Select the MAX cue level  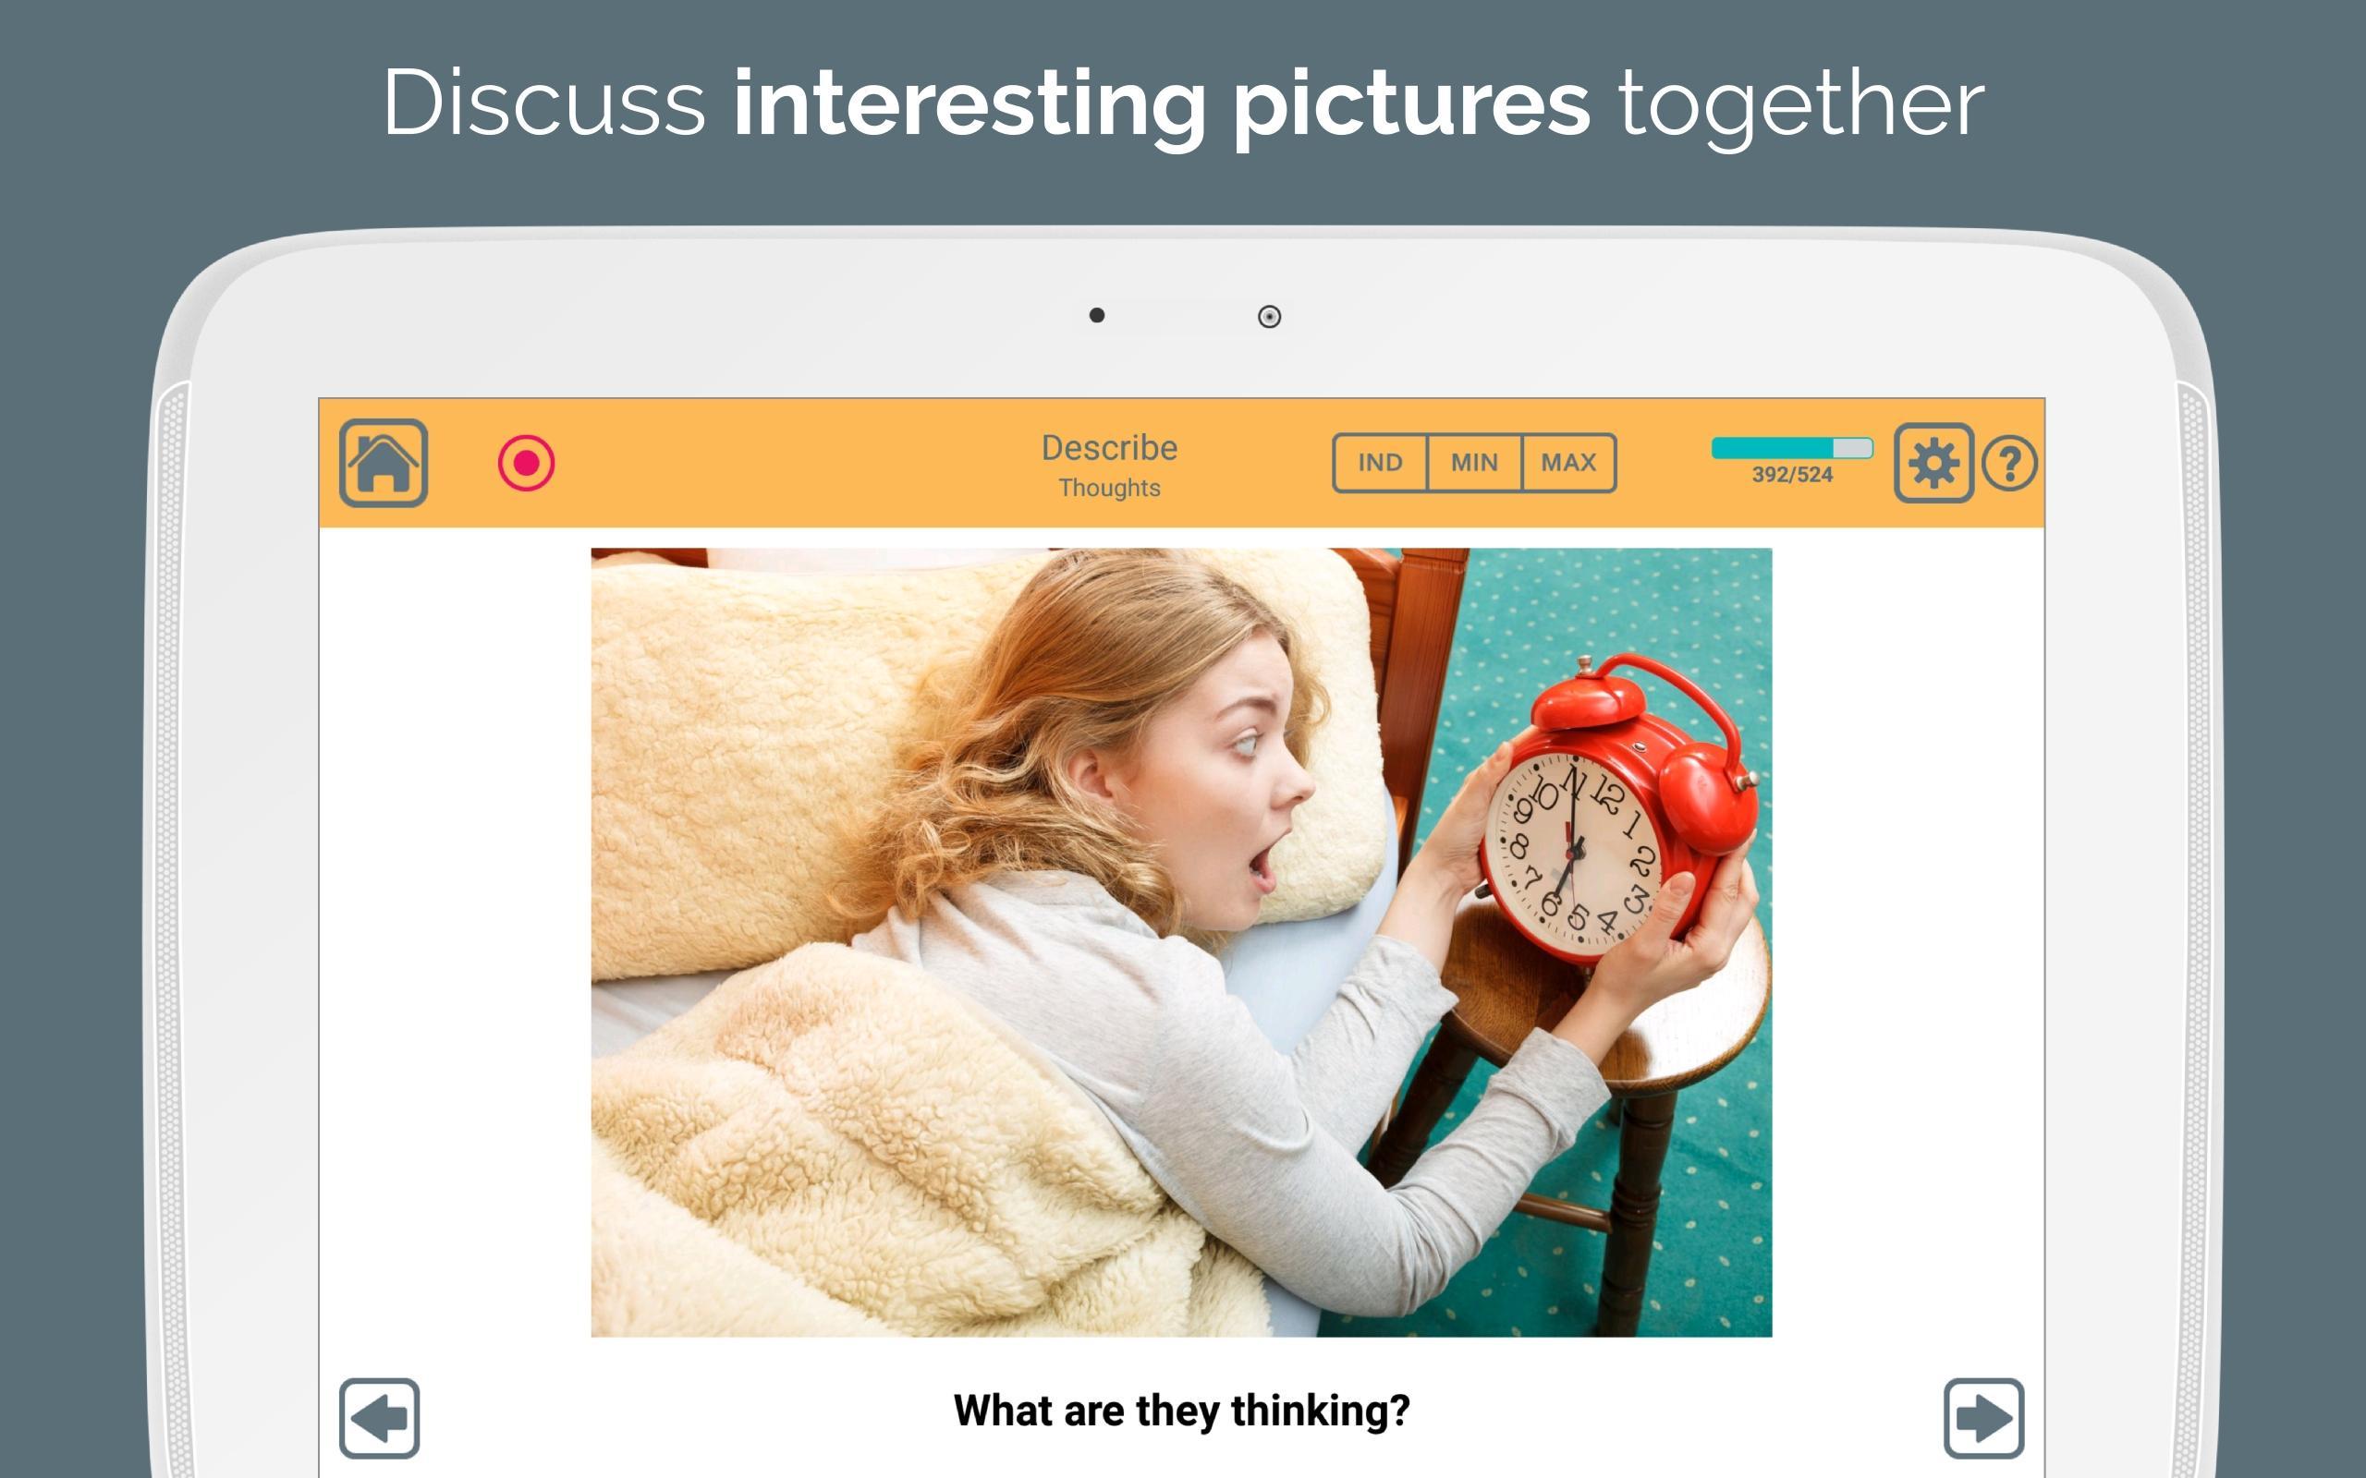coord(1568,463)
